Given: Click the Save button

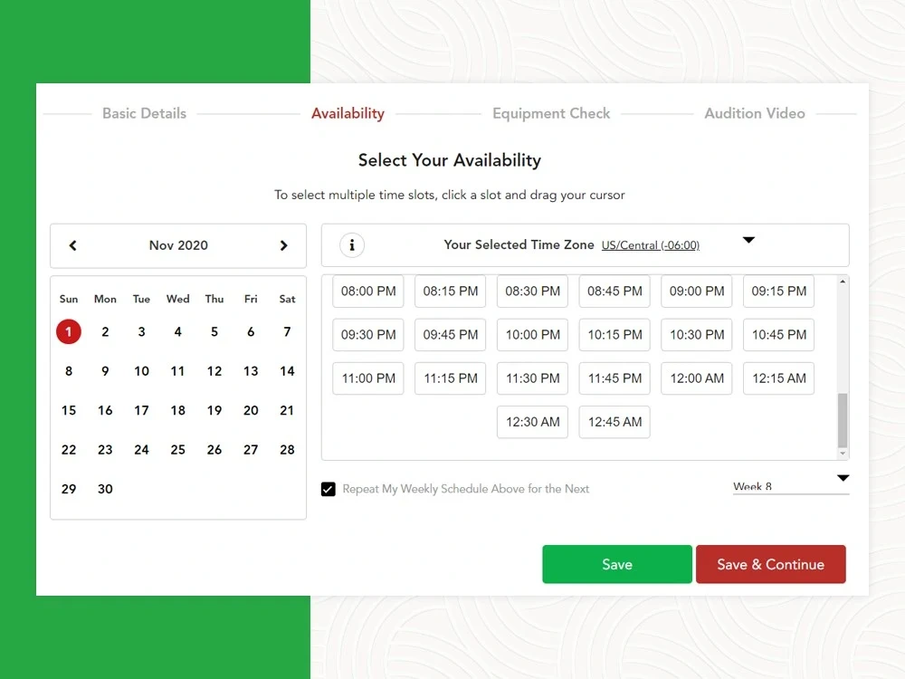Looking at the screenshot, I should 616,564.
